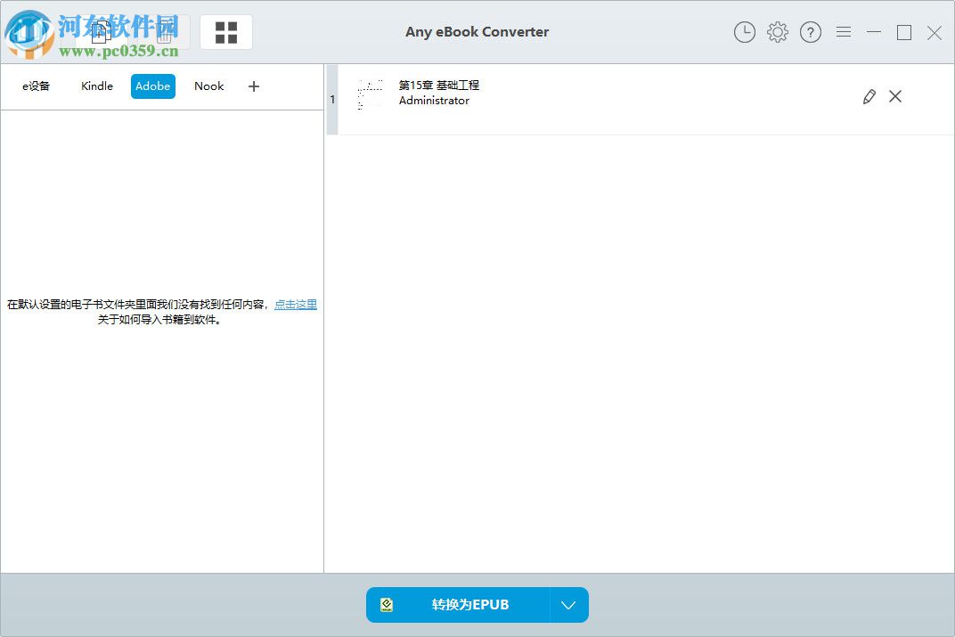The width and height of the screenshot is (955, 637).
Task: Click the 转换为EPUB convert button
Action: [x=458, y=605]
